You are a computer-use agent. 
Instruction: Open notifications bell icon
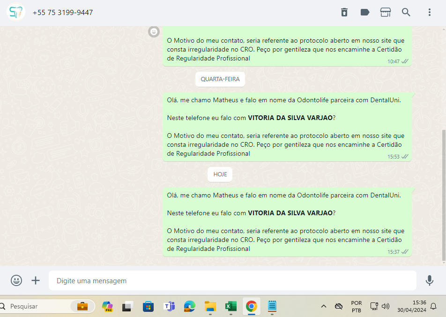click(433, 306)
